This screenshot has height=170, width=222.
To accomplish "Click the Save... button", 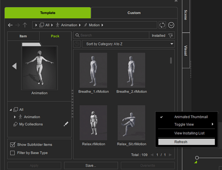I will coord(91,165).
